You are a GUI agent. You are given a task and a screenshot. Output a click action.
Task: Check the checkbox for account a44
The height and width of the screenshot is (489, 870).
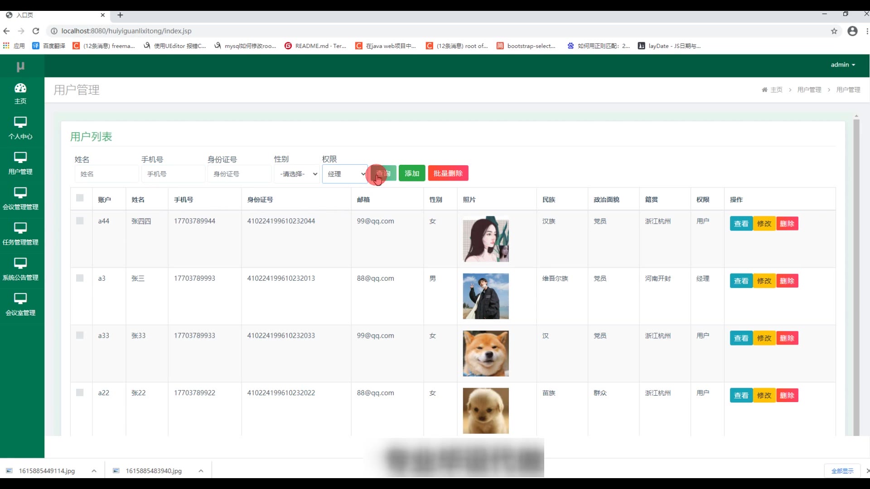point(80,221)
